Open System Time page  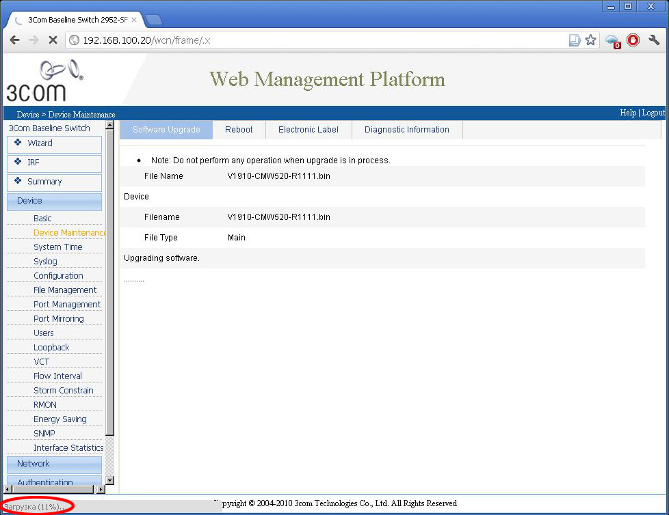58,247
